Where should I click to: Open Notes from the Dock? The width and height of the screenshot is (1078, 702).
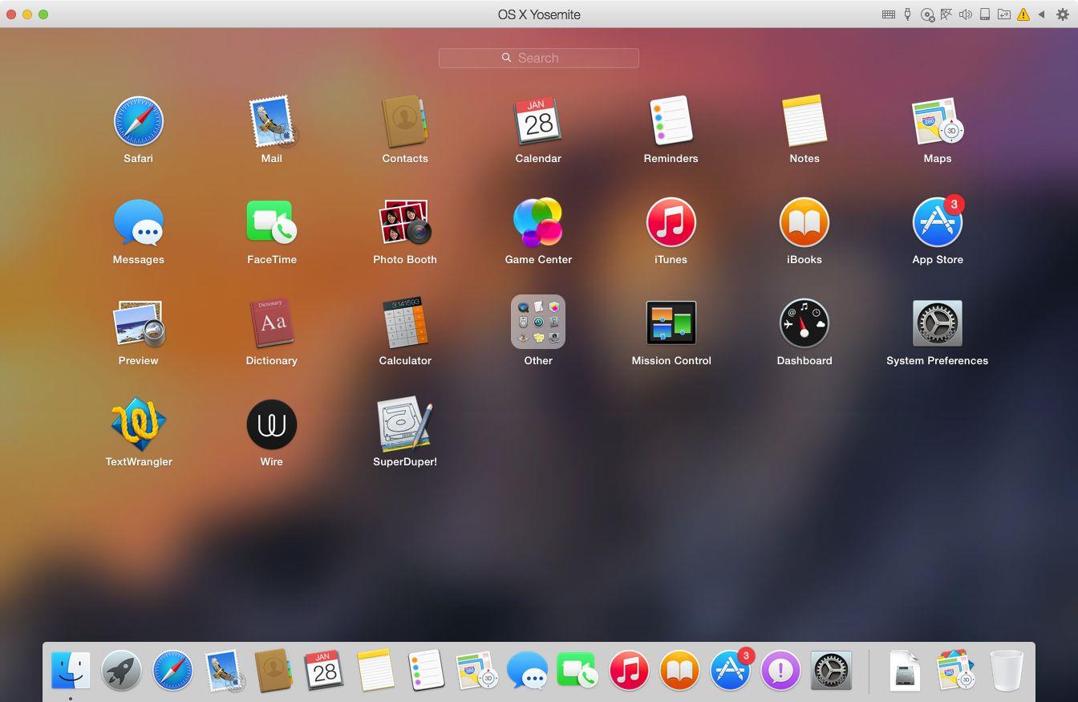tap(375, 671)
